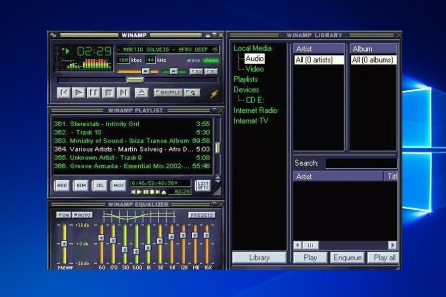The height and width of the screenshot is (297, 446).
Task: Click the green balance slider
Action: tap(174, 71)
